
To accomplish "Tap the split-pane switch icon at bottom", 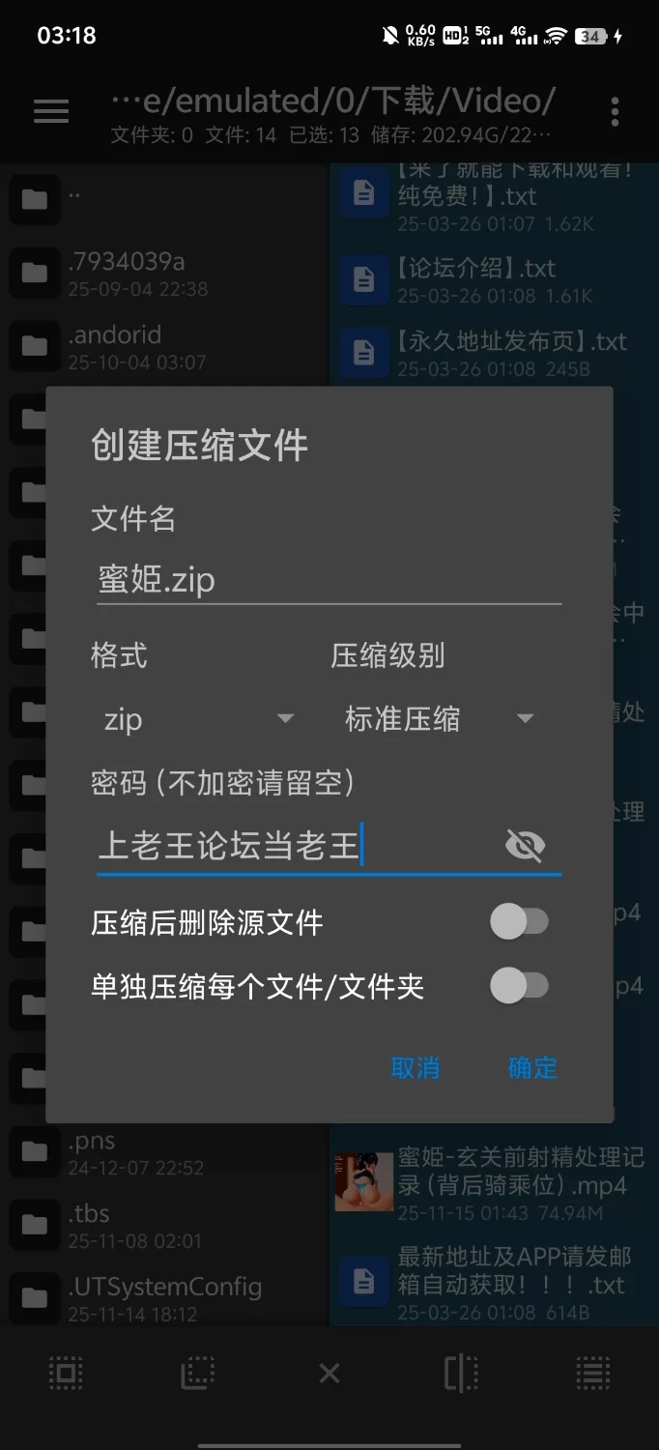I will (x=461, y=1373).
